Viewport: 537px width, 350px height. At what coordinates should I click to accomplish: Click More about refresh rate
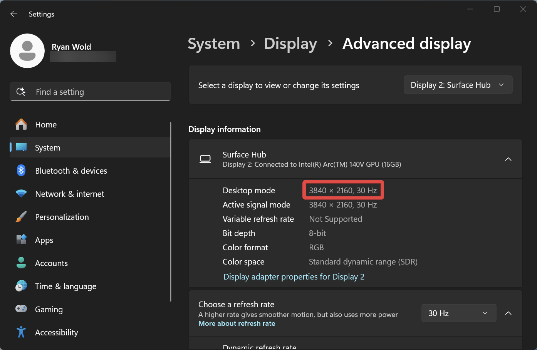[x=237, y=323]
